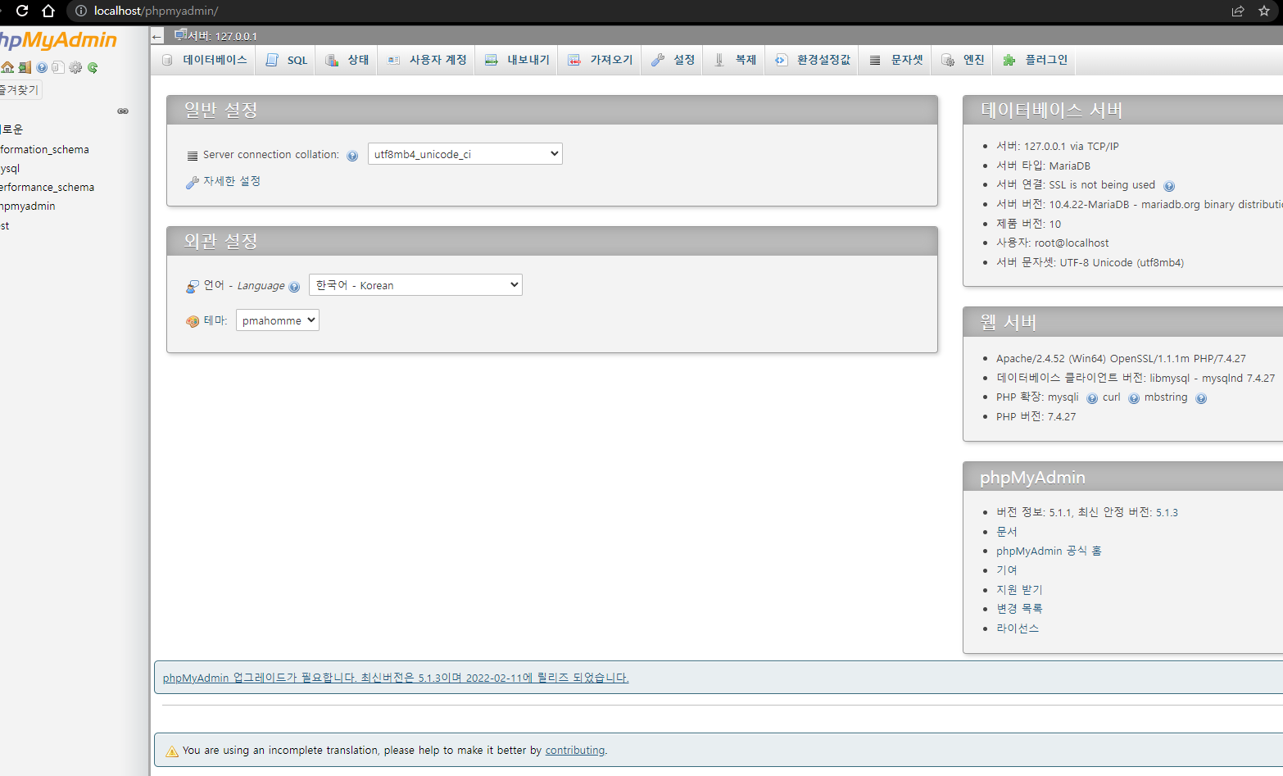Image resolution: width=1283 pixels, height=776 pixels.
Task: Click help icon beside 언어 - Language label
Action: (294, 287)
